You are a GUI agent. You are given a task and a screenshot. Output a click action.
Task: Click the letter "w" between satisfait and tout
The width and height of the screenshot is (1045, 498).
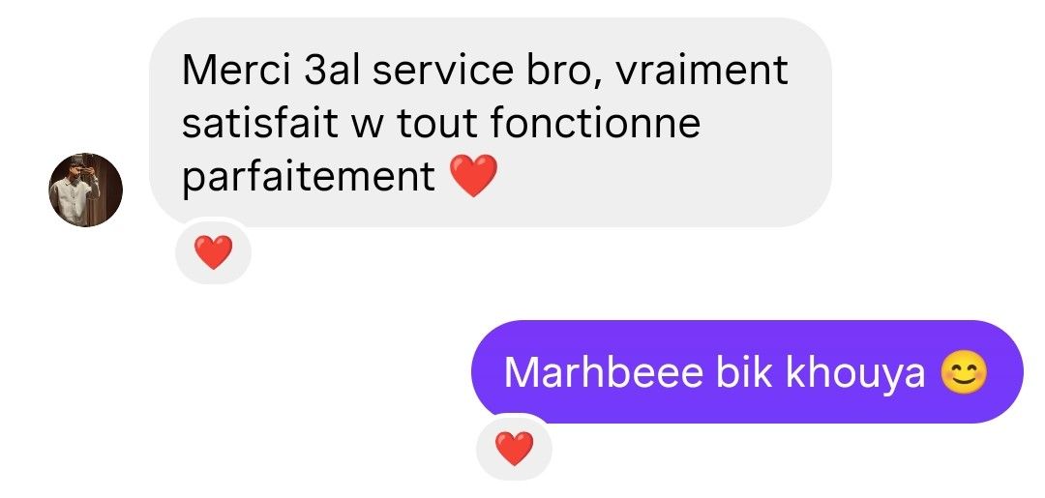pyautogui.click(x=368, y=127)
